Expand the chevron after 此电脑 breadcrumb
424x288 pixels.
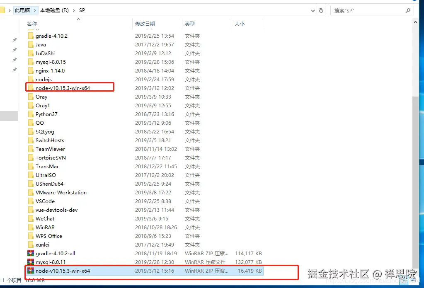point(35,10)
